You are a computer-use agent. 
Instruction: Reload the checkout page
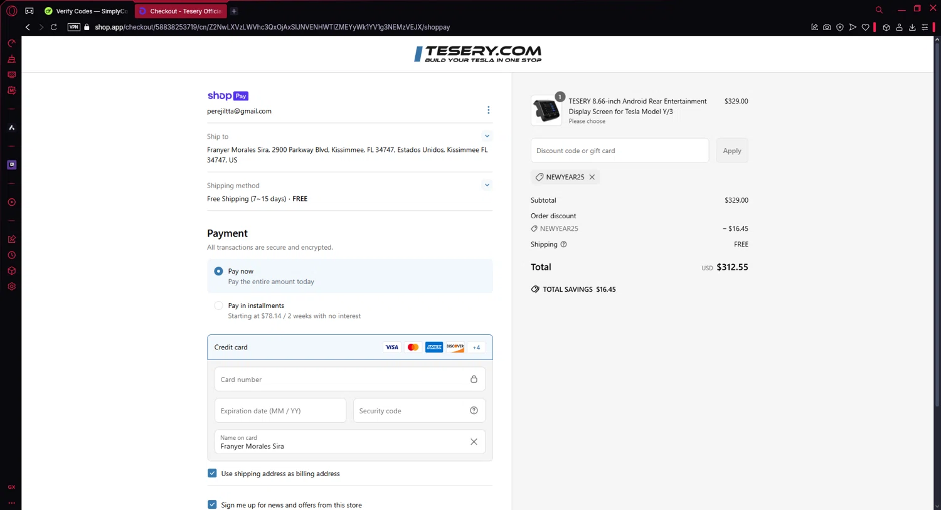tap(54, 27)
